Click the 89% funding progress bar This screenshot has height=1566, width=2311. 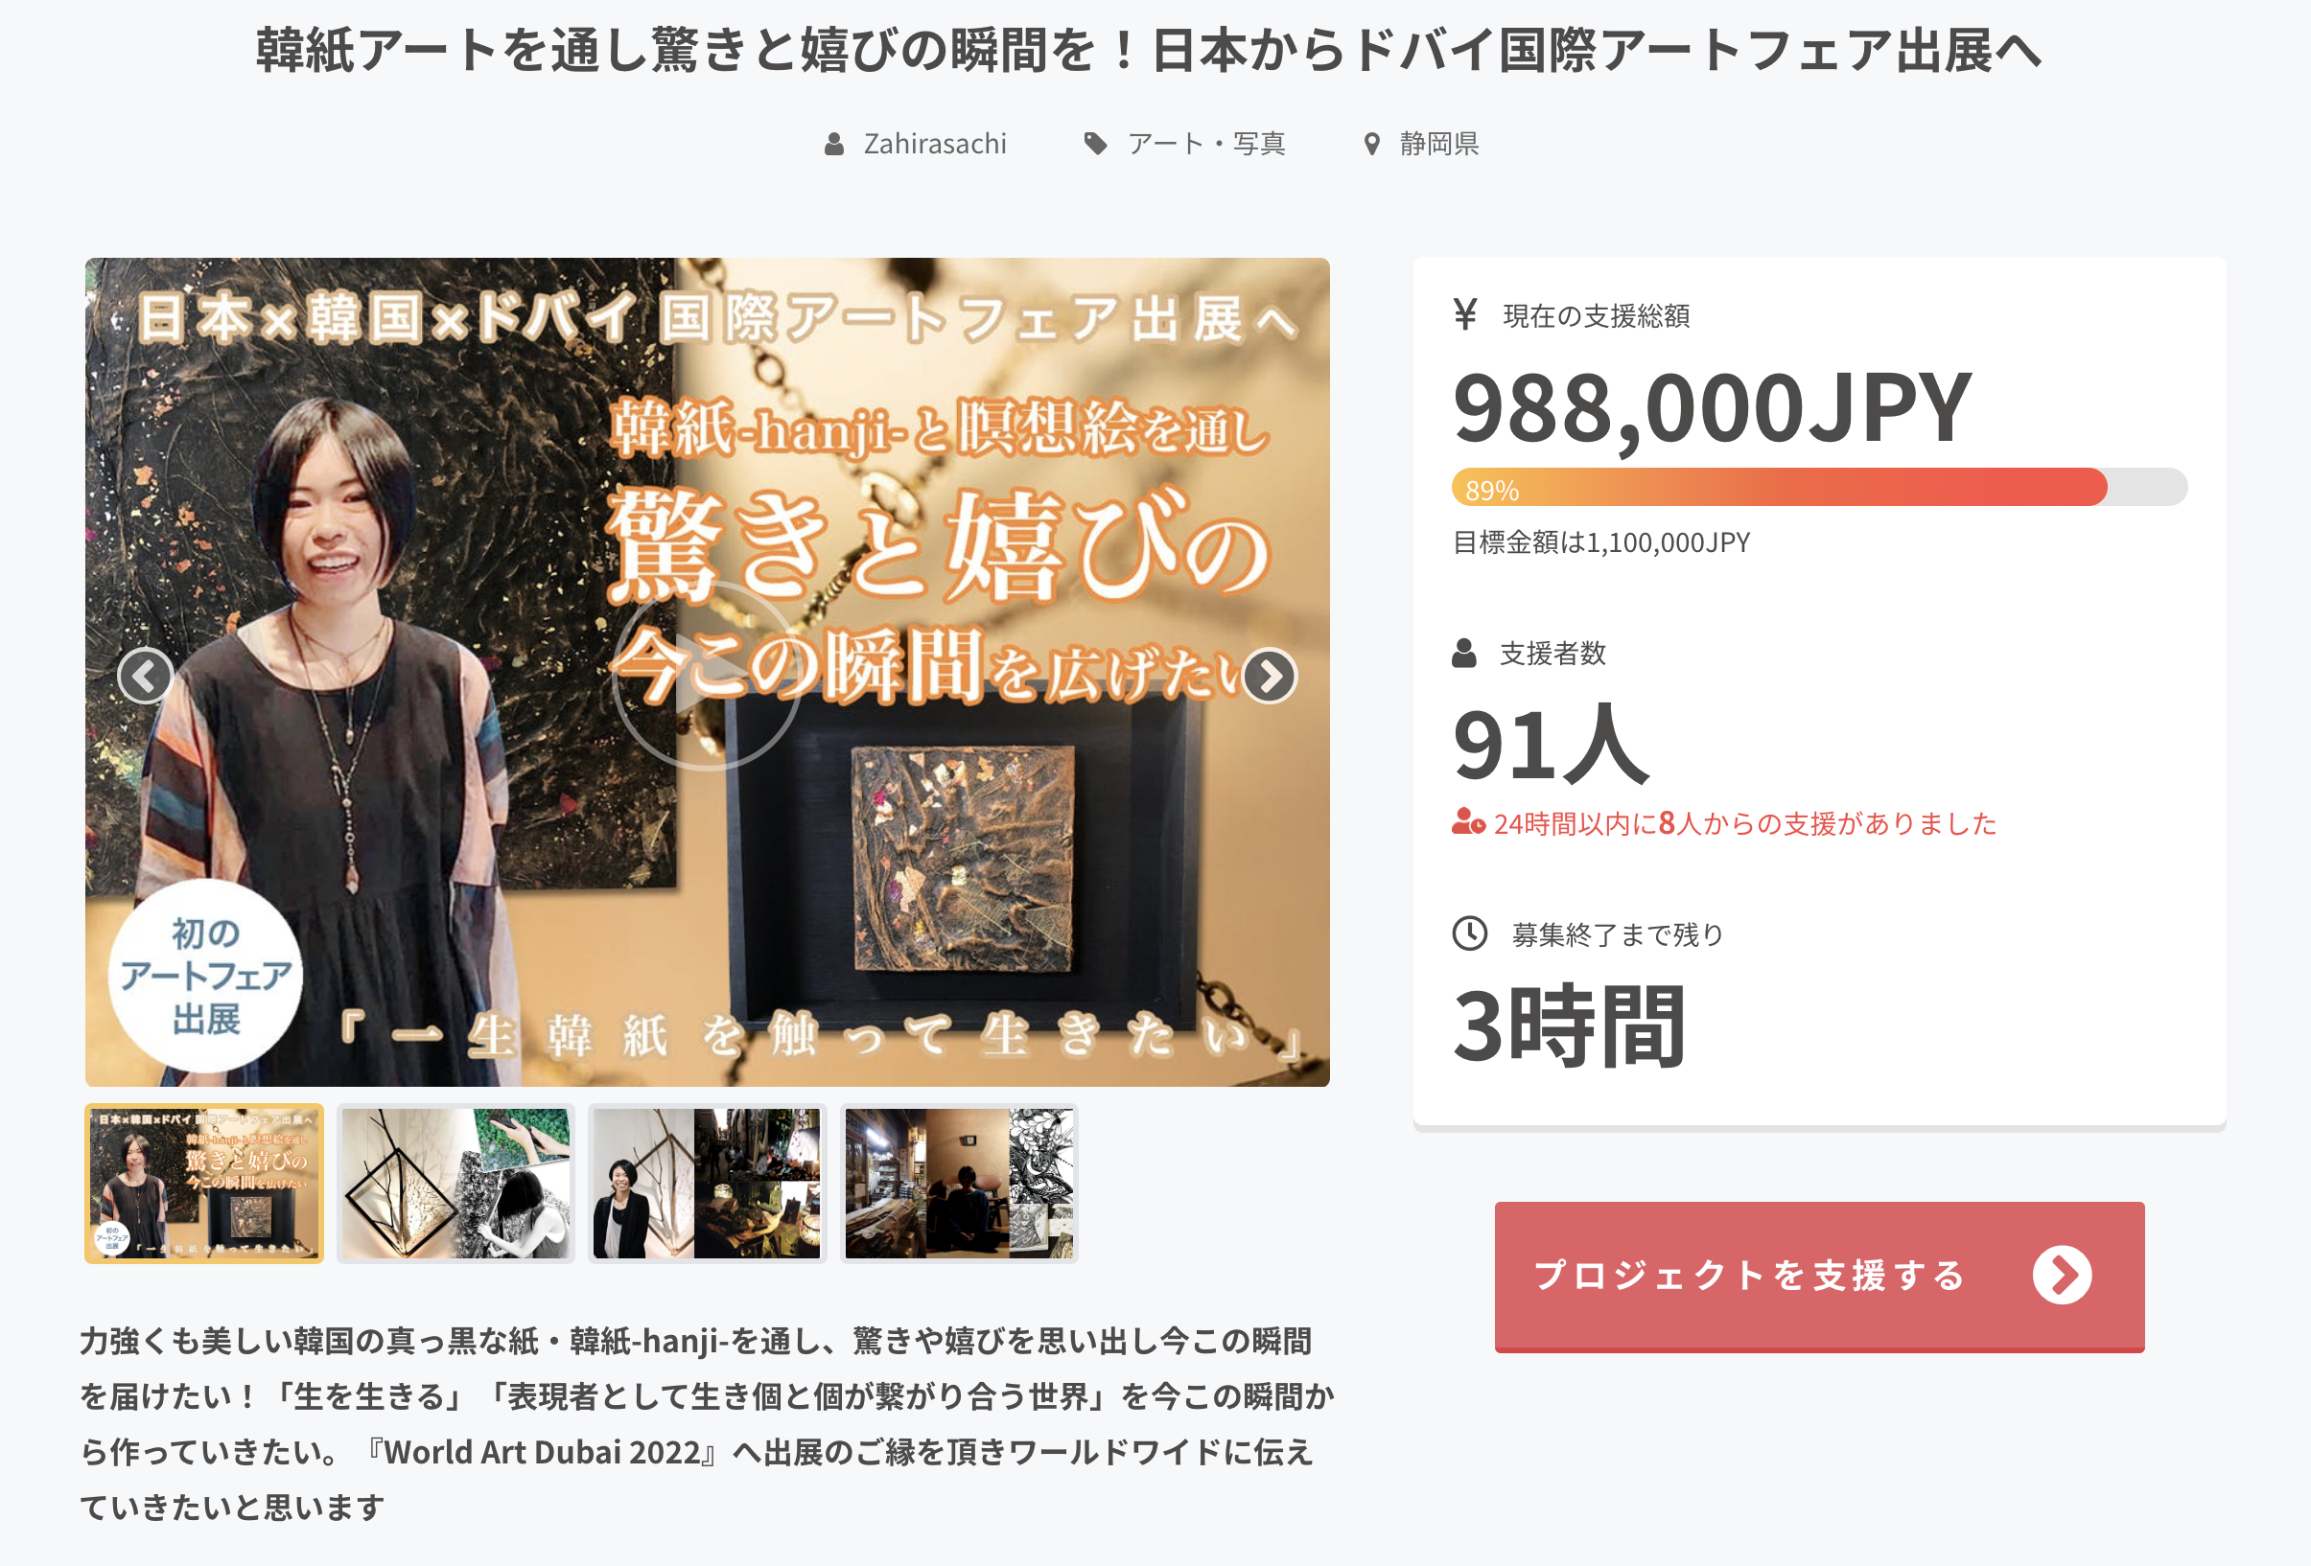[x=1819, y=487]
